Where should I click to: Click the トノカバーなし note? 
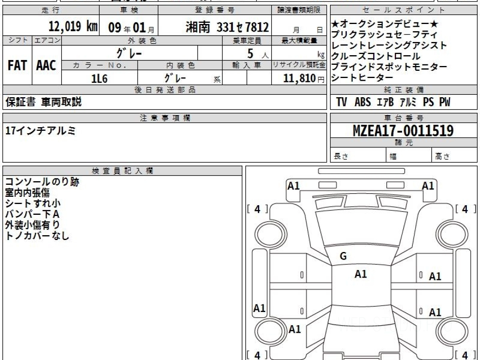[37, 236]
